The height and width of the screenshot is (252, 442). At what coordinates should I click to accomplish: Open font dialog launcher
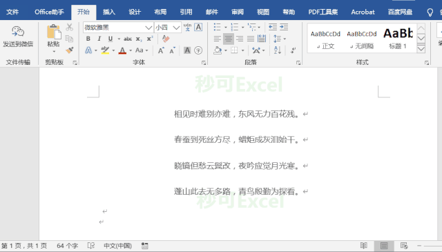204,63
